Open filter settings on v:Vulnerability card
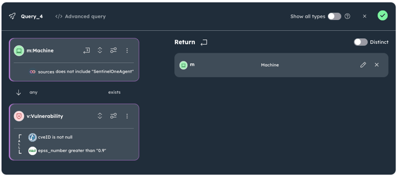The height and width of the screenshot is (177, 398). (114, 116)
